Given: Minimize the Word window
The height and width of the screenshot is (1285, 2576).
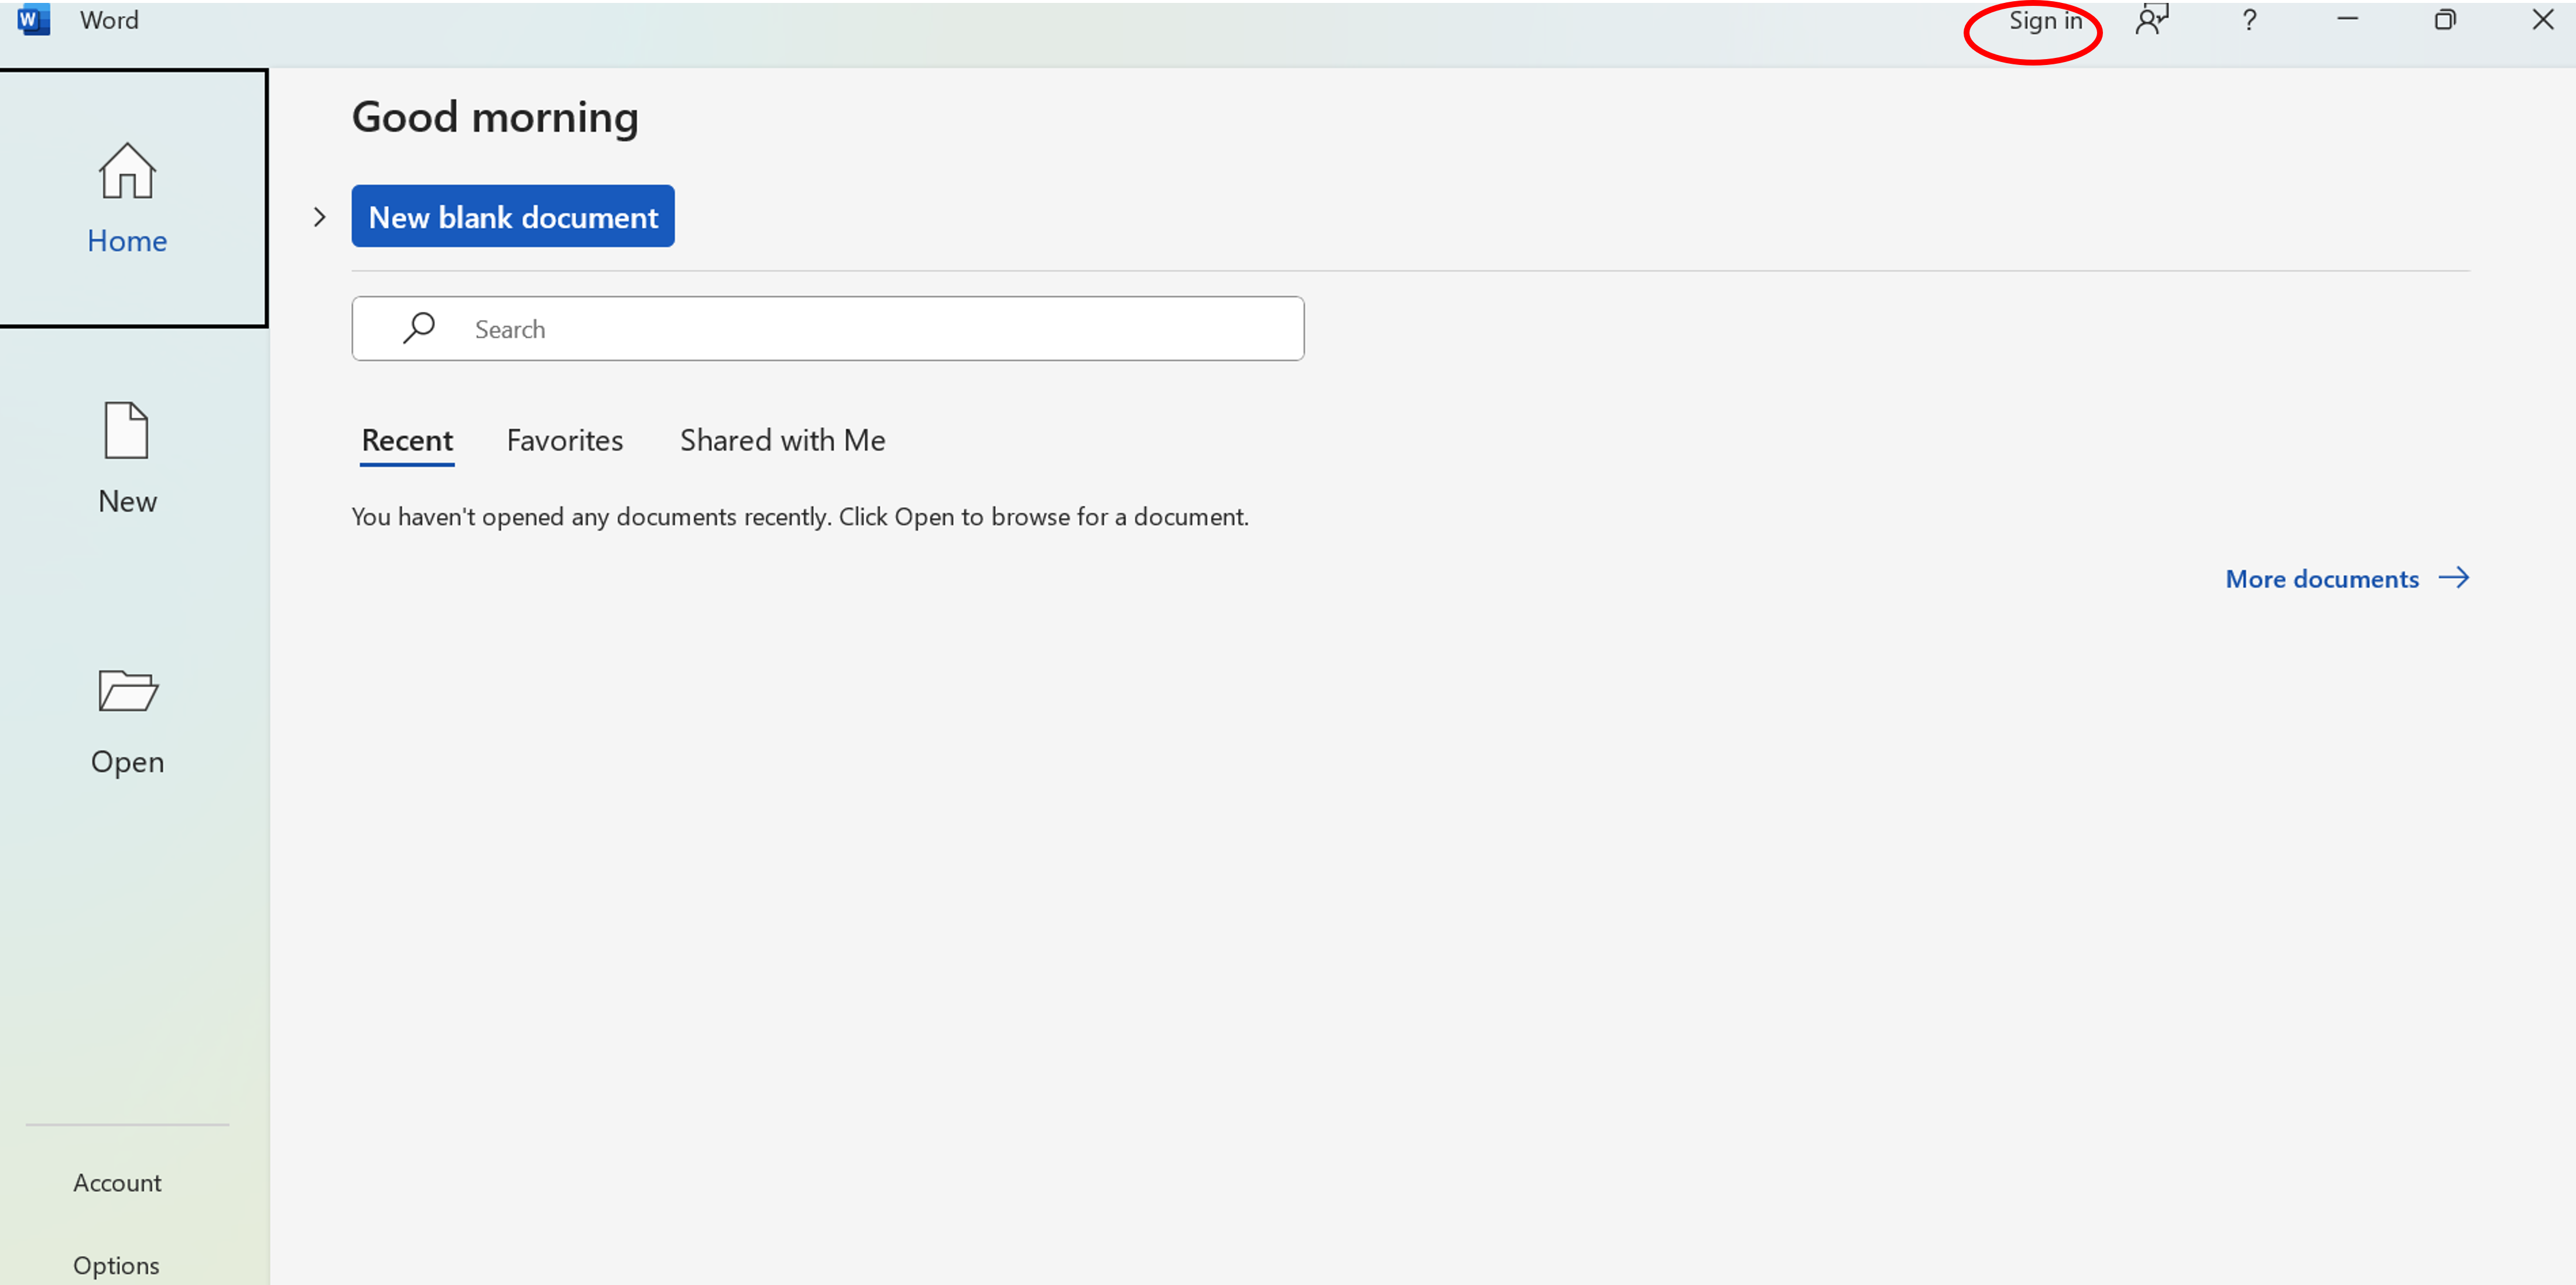Looking at the screenshot, I should (x=2347, y=20).
